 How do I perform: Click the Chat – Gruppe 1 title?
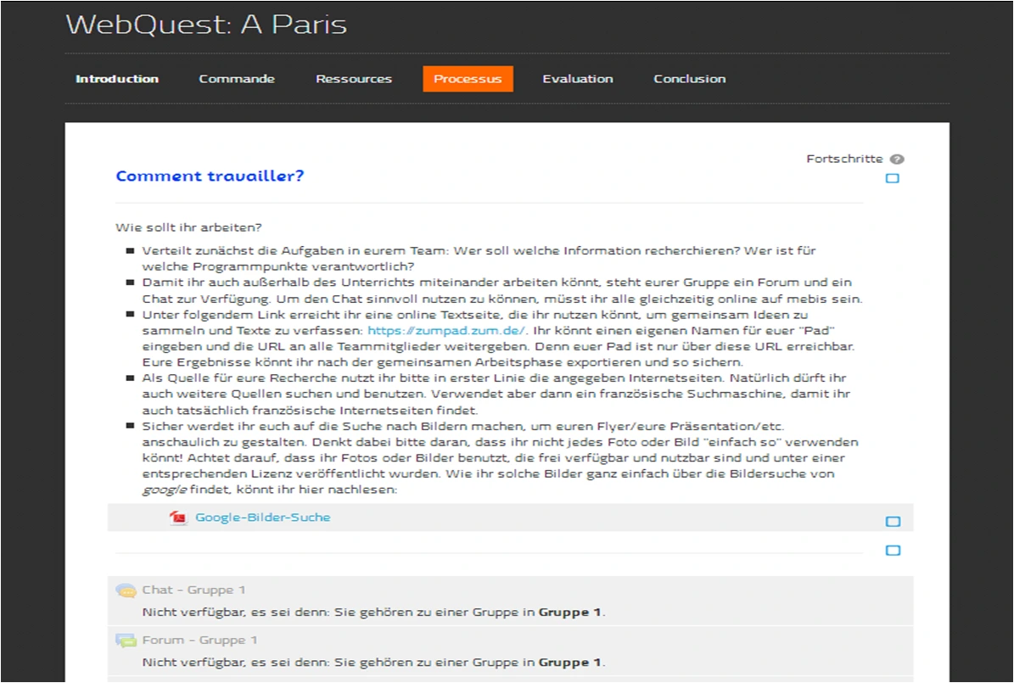pos(193,591)
